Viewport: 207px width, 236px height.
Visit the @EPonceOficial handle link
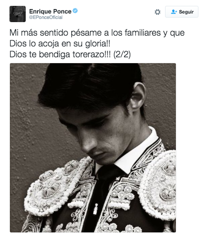46,17
